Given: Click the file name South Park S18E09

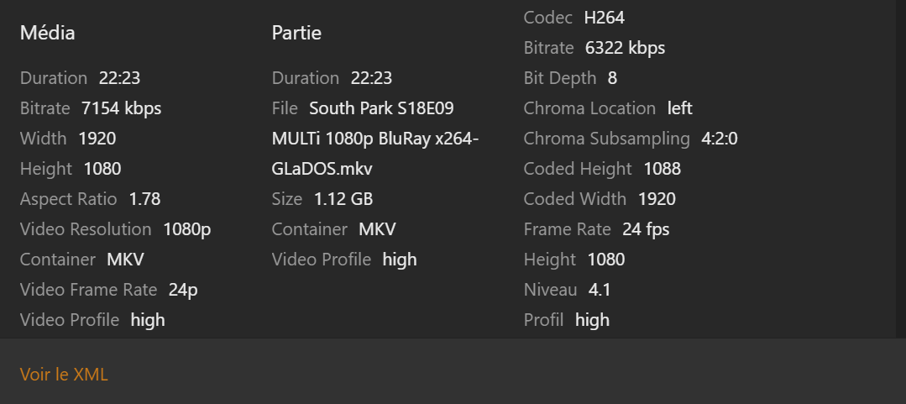Looking at the screenshot, I should pyautogui.click(x=381, y=108).
